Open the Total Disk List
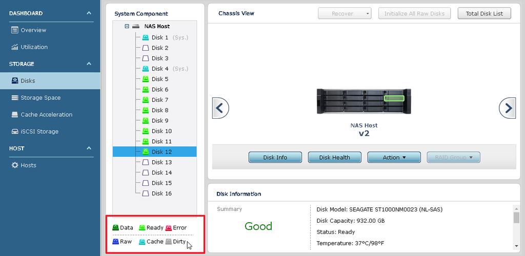This screenshot has width=525, height=256. coord(484,14)
